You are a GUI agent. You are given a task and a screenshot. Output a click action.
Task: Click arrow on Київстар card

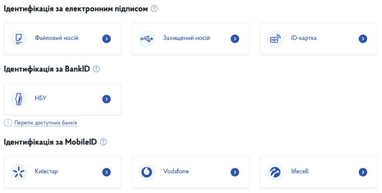point(106,172)
